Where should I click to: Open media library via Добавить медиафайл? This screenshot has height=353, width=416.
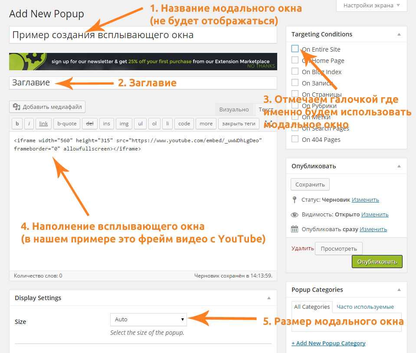(x=47, y=107)
